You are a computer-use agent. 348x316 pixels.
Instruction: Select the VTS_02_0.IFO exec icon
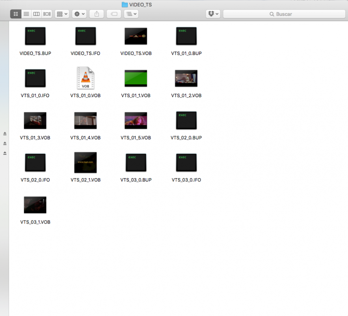35,163
